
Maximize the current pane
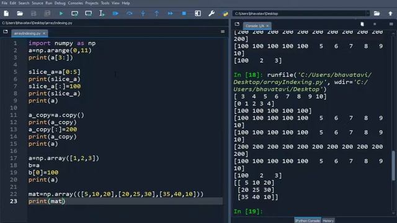pos(198,14)
